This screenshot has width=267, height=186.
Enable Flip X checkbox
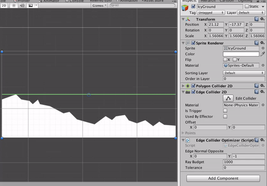point(225,60)
